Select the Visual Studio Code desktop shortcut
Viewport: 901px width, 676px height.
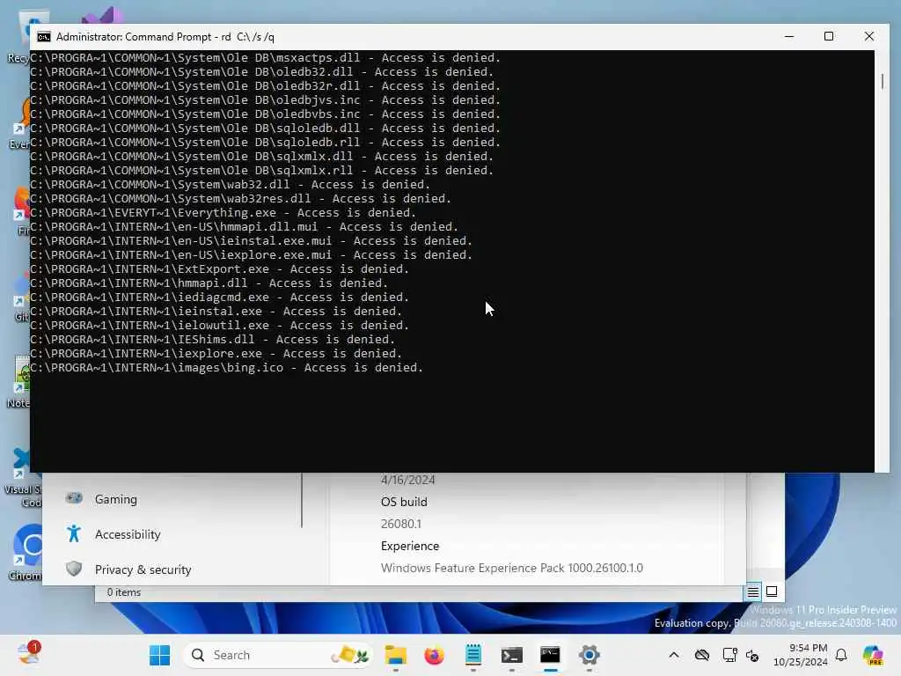23,477
